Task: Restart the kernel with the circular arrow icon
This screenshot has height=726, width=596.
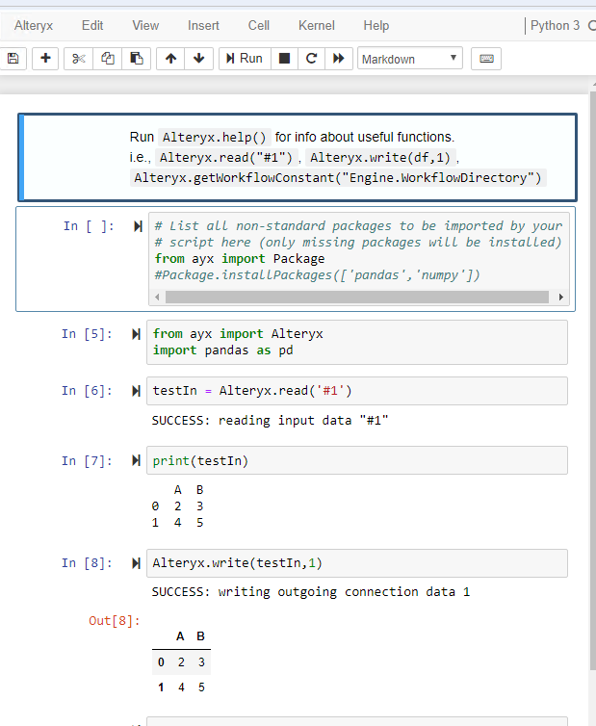Action: [312, 59]
